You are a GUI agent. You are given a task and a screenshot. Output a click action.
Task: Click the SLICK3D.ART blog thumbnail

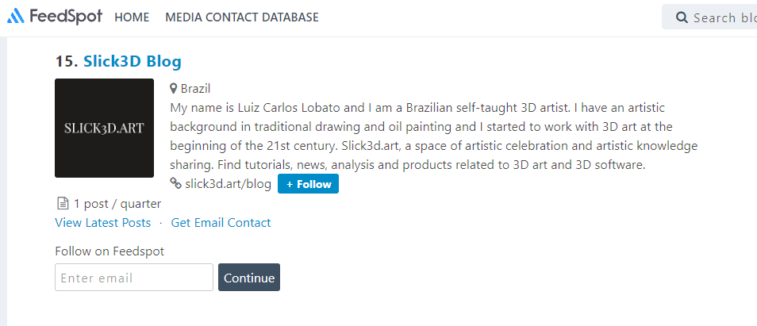[x=104, y=128]
